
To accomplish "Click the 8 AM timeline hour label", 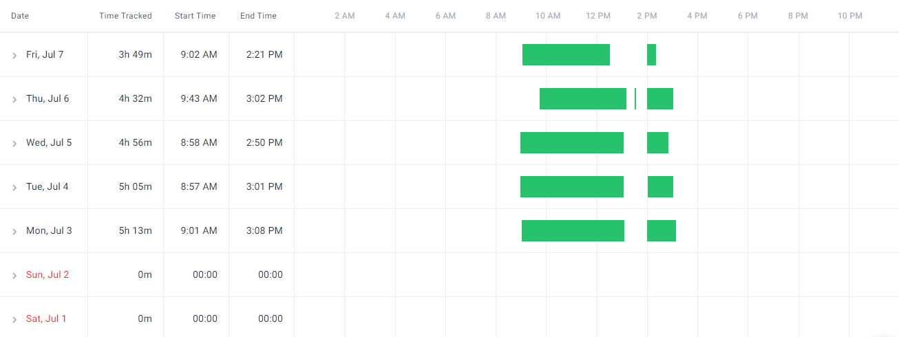I will [x=496, y=16].
